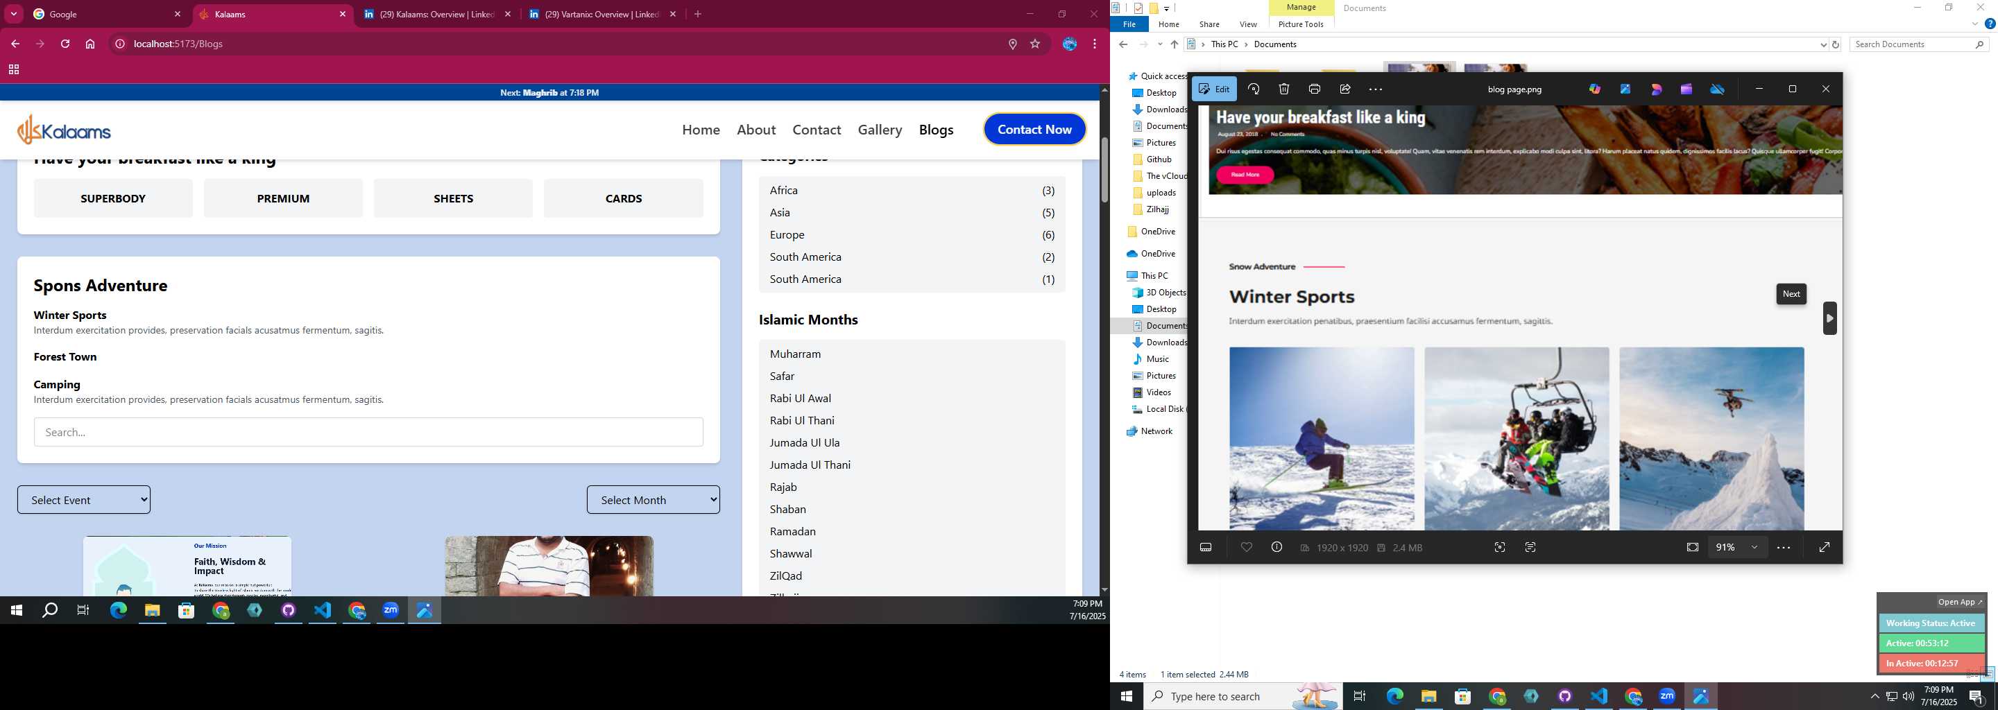Screen dimensions: 1998x710
Task: Open the Github folder in Quick access
Action: tap(1158, 159)
